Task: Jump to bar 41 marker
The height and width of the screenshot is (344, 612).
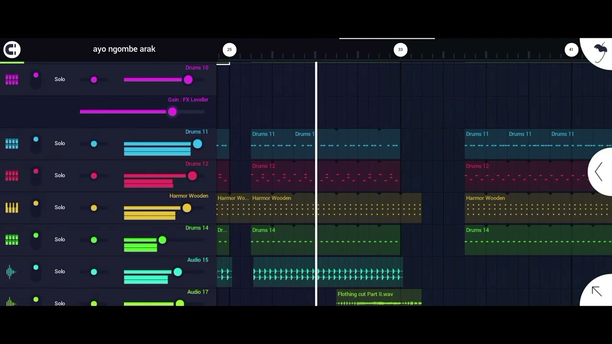Action: click(x=571, y=49)
